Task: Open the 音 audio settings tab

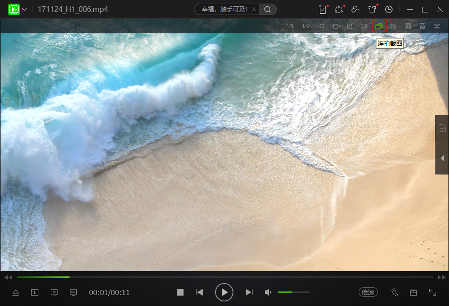Action: 422,26
